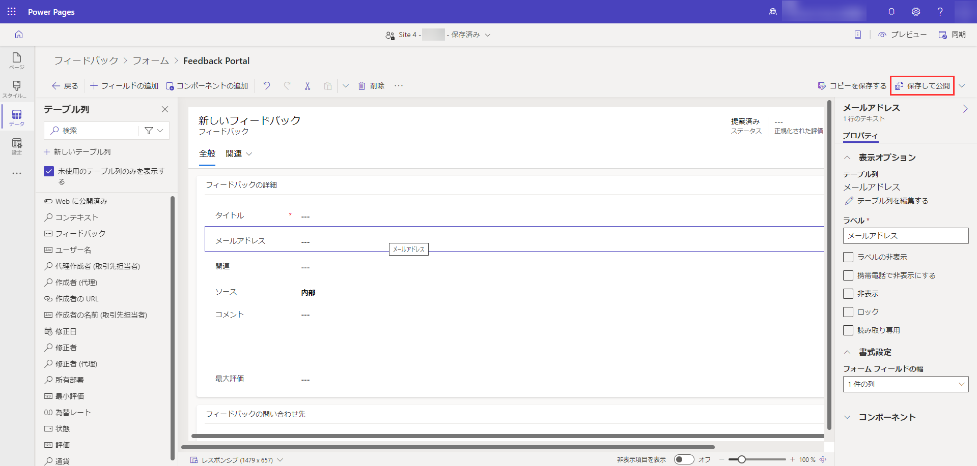Click the ラベル text field

coord(906,236)
